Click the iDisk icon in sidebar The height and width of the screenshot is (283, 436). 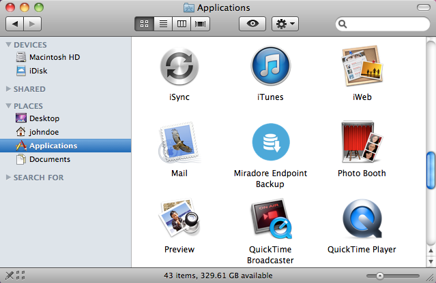point(21,71)
